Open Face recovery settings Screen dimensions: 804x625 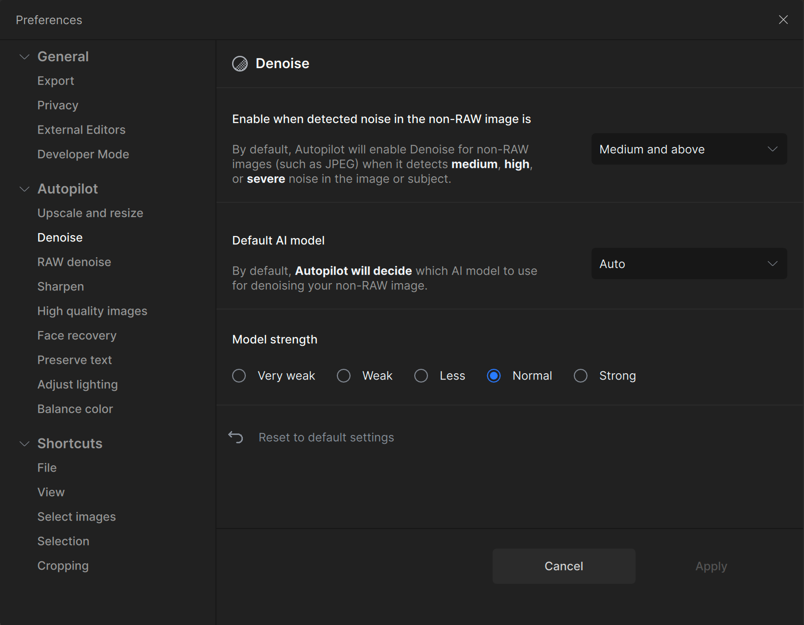(77, 336)
